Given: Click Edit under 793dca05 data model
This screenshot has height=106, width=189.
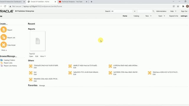Looking at the screenshot, I should point(35,68).
